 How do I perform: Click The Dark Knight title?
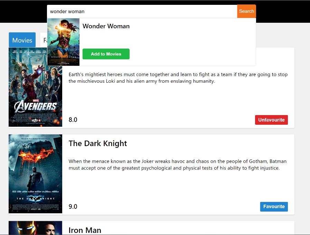coord(98,143)
